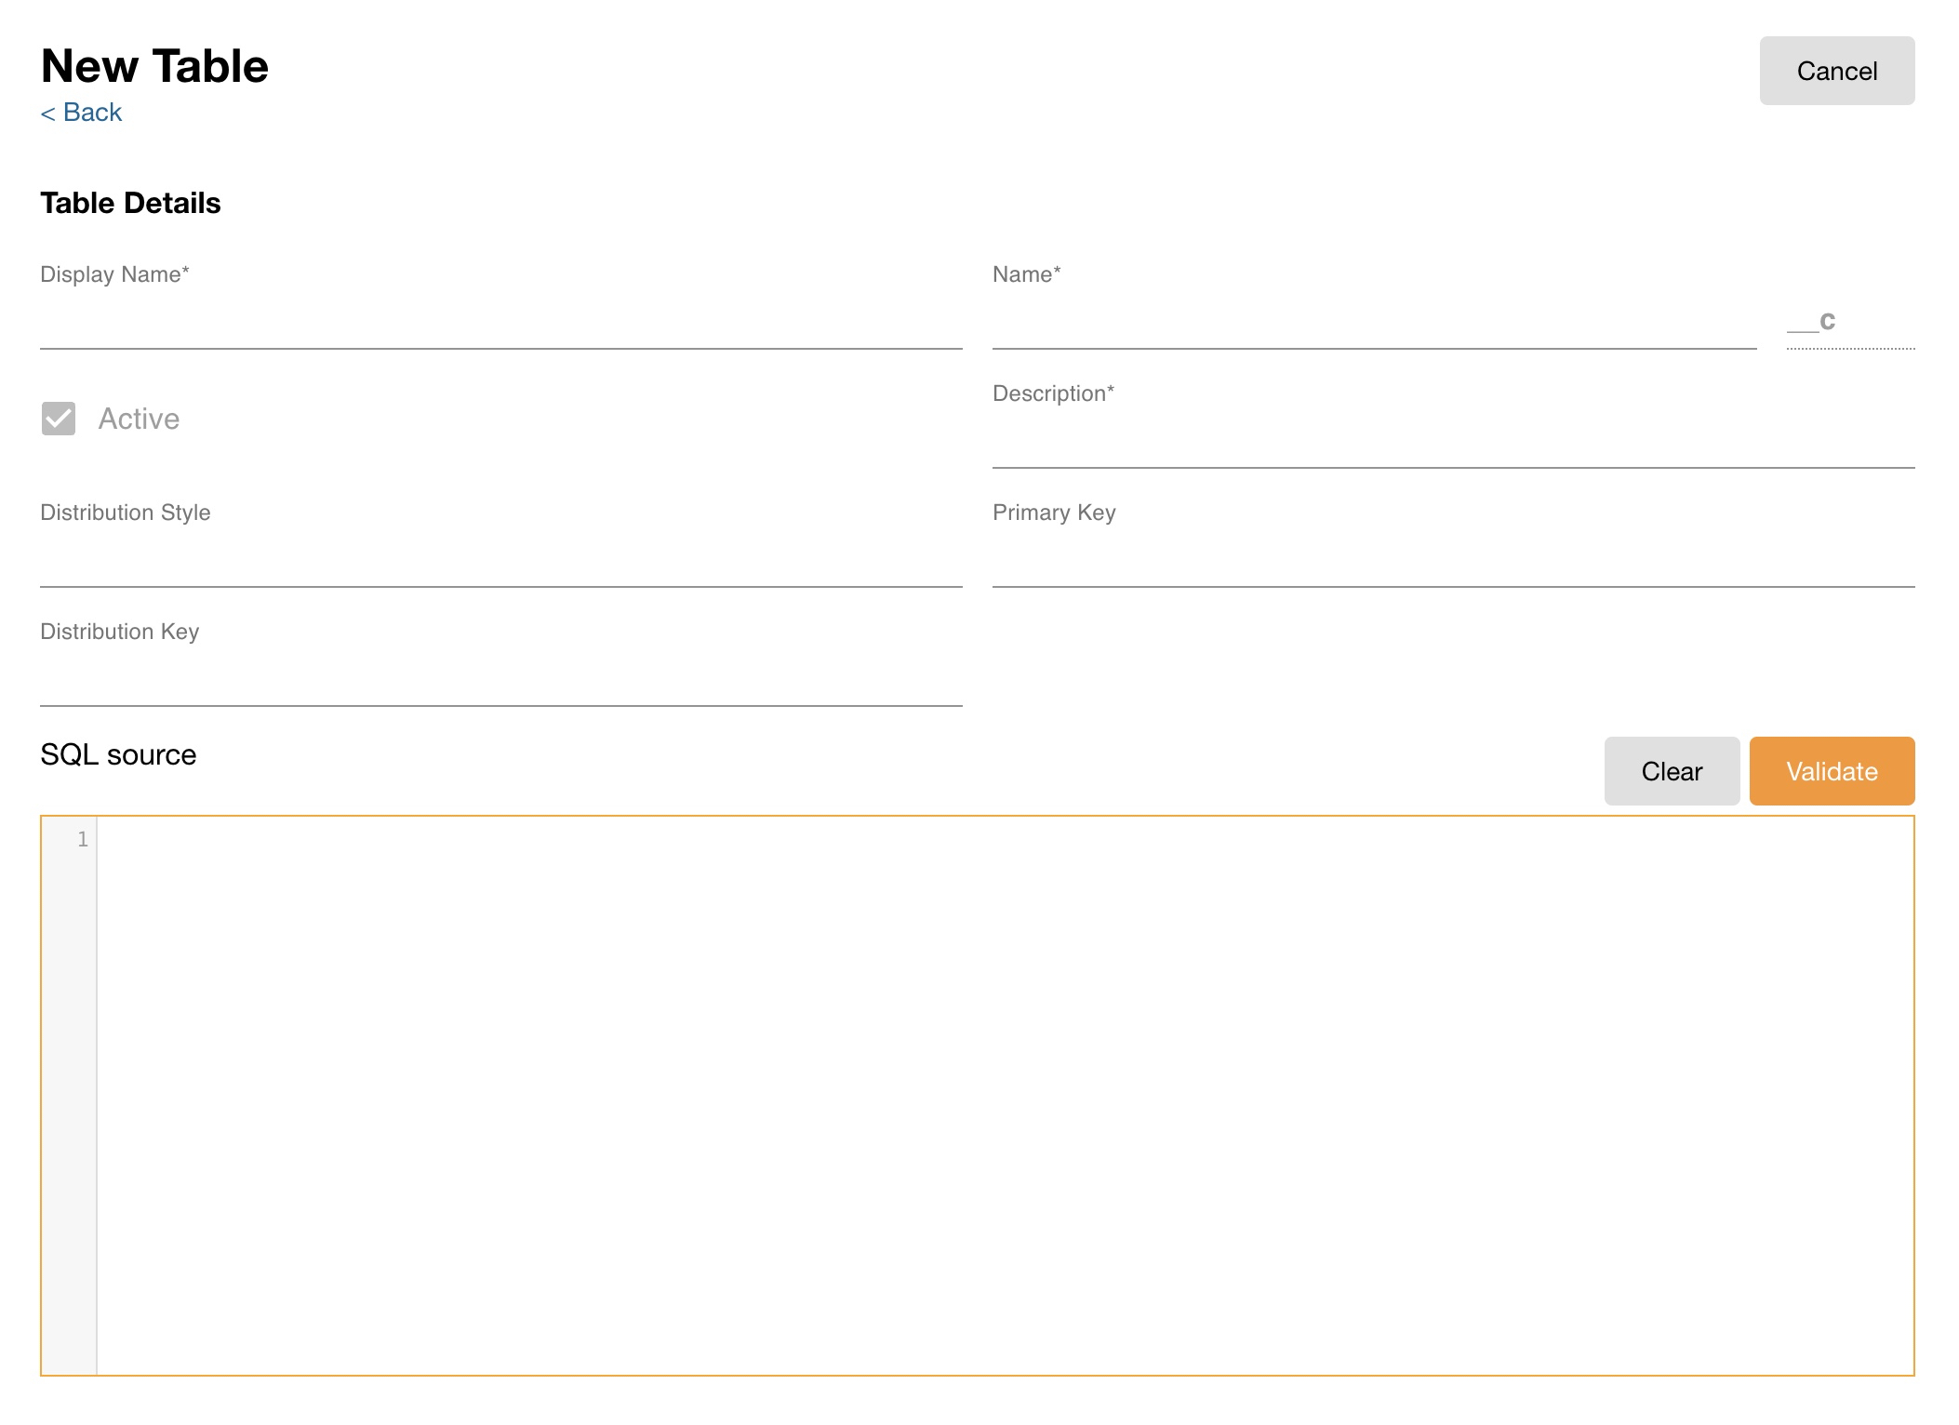This screenshot has width=1959, height=1425.
Task: Click the orange Validate button
Action: [x=1831, y=771]
